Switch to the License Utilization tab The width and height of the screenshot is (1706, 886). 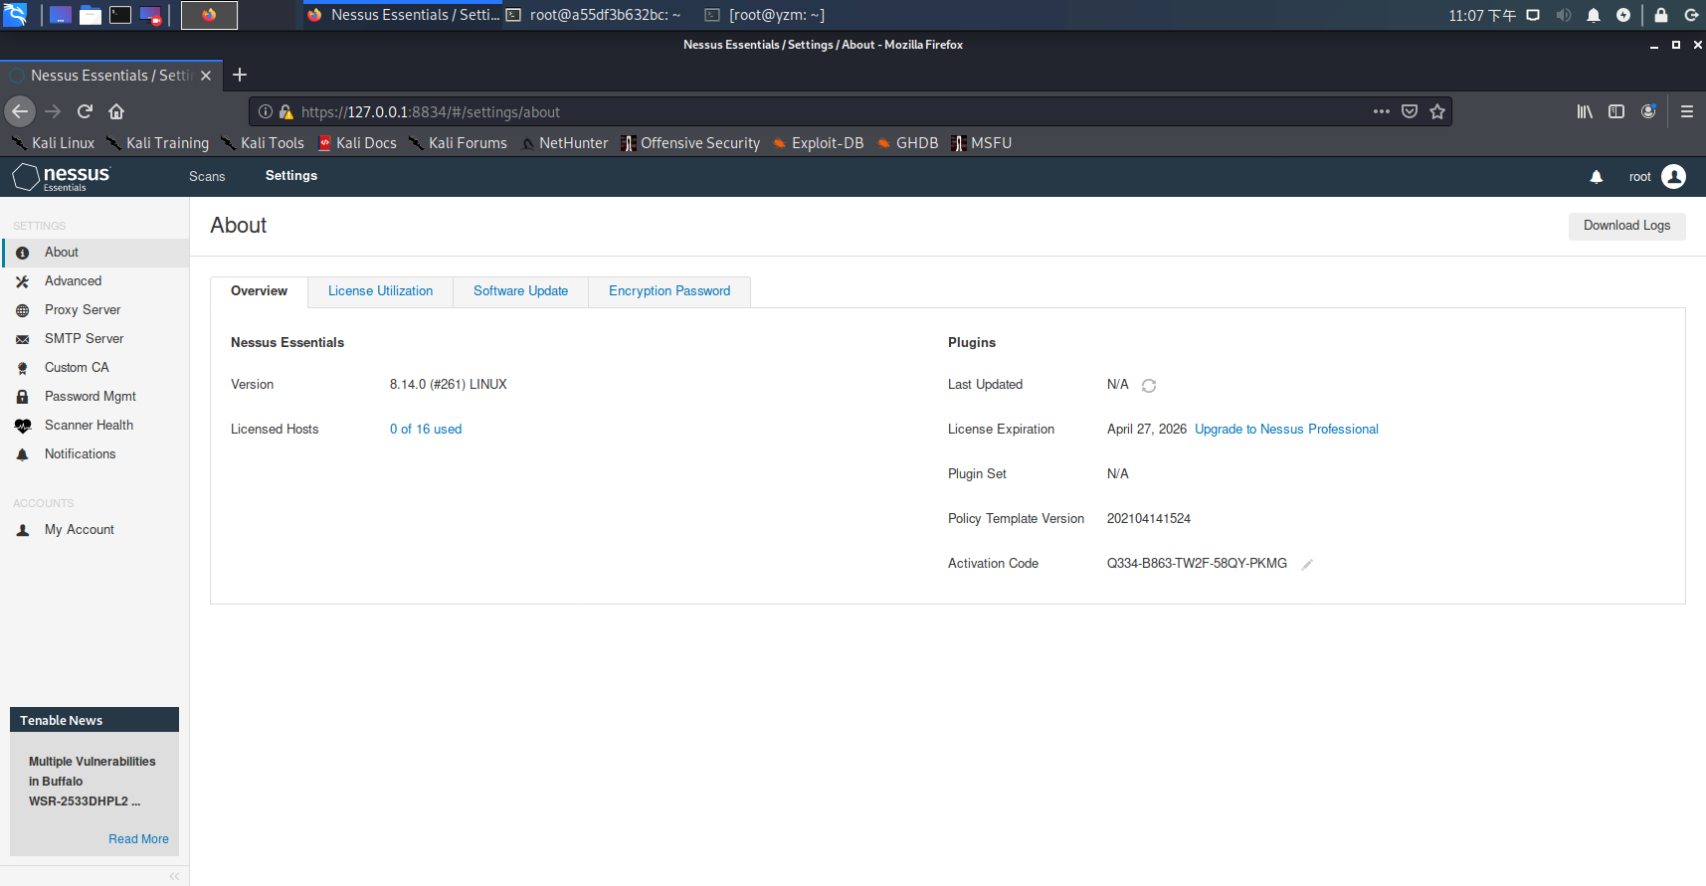click(380, 291)
